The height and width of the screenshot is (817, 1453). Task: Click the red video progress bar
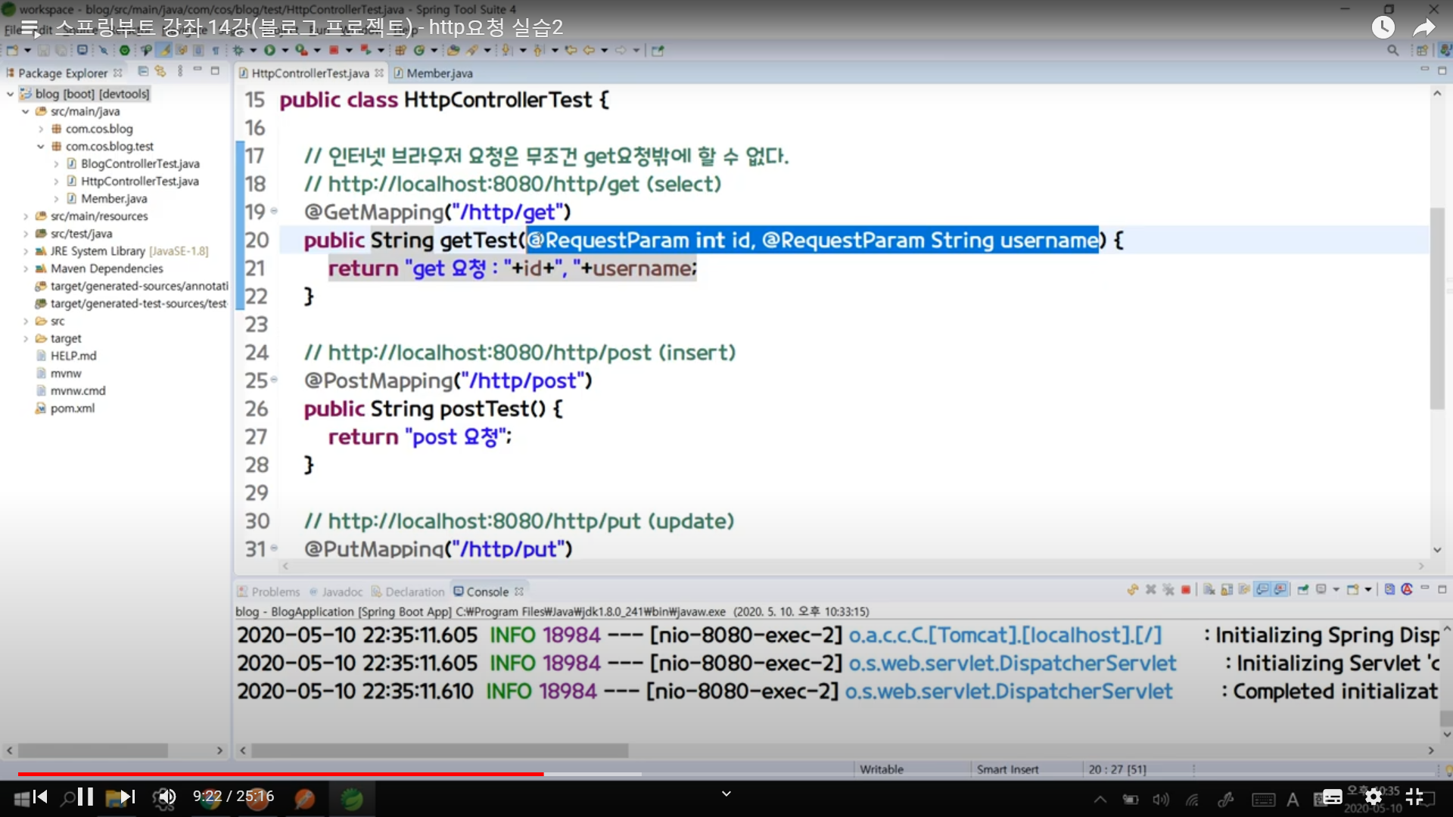click(303, 774)
